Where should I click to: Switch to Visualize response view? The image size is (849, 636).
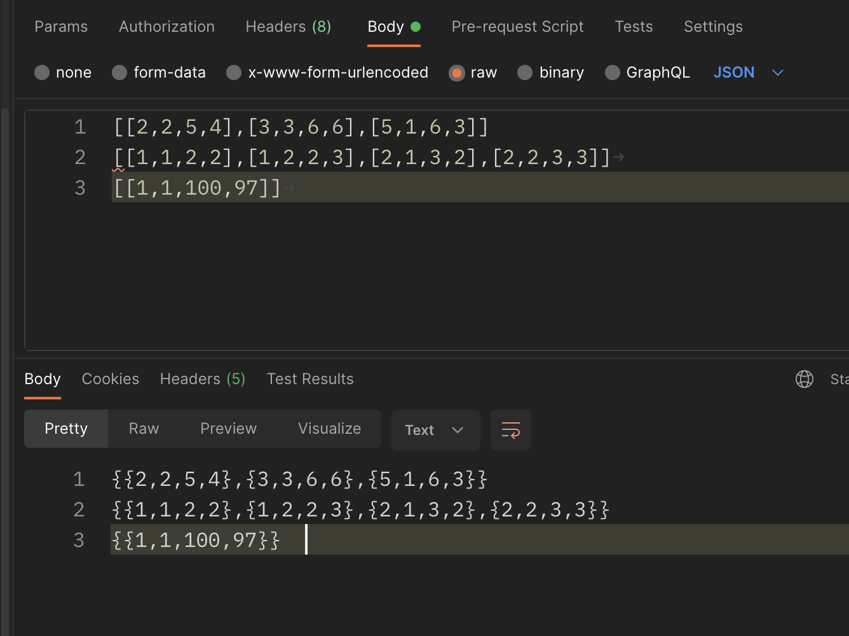click(329, 429)
